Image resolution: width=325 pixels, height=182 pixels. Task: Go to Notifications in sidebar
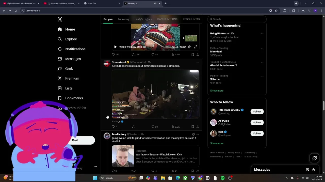(72, 49)
